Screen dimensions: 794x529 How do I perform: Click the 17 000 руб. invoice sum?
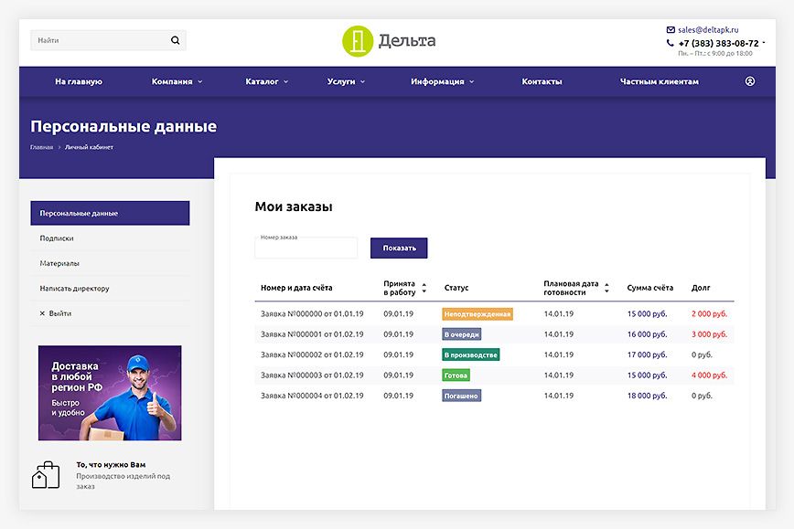tap(647, 355)
